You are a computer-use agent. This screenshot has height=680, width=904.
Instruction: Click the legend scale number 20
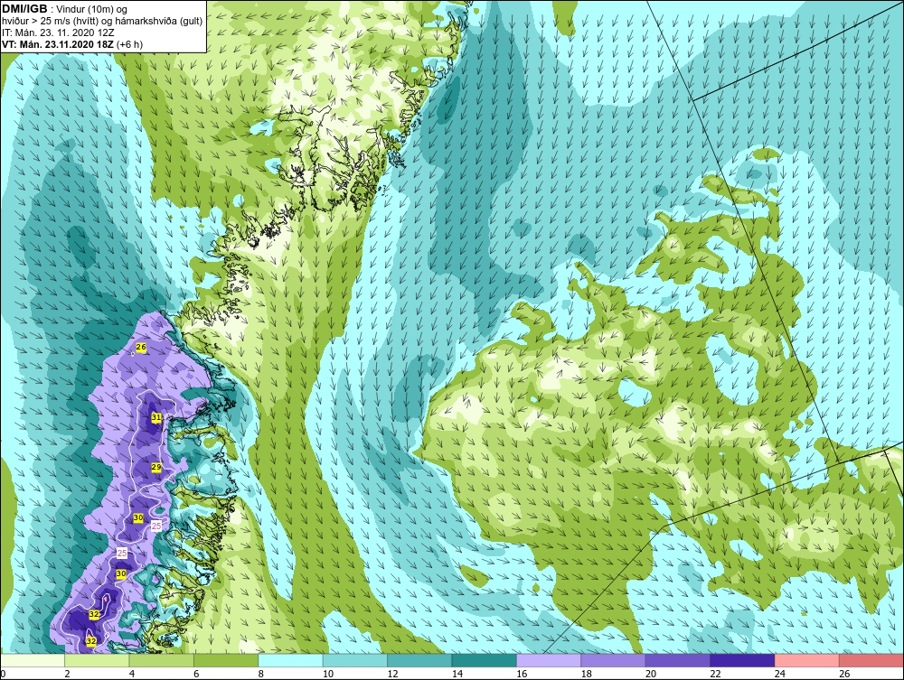coord(651,674)
